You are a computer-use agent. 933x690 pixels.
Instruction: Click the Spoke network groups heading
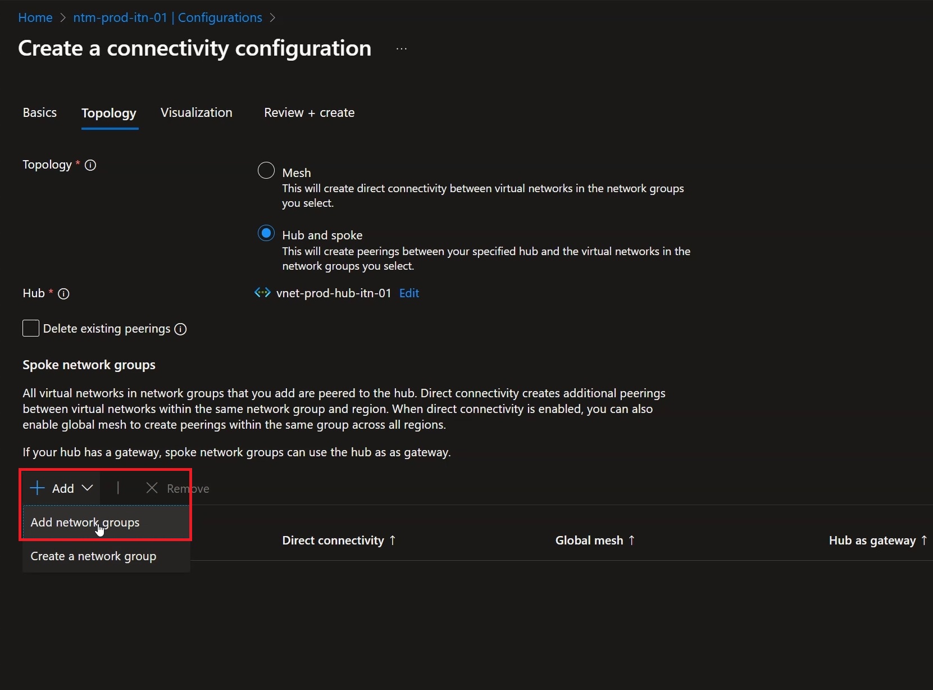pyautogui.click(x=89, y=365)
